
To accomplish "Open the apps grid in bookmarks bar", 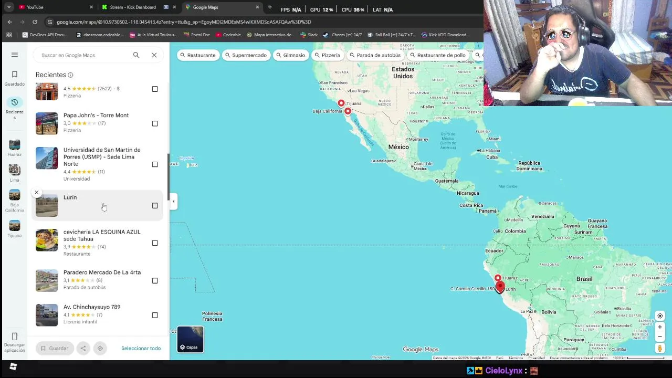I will [9, 35].
